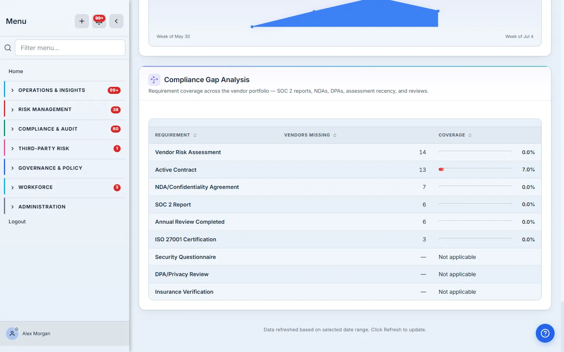Click the 7.0% coverage value
The height and width of the screenshot is (352, 564).
point(528,169)
